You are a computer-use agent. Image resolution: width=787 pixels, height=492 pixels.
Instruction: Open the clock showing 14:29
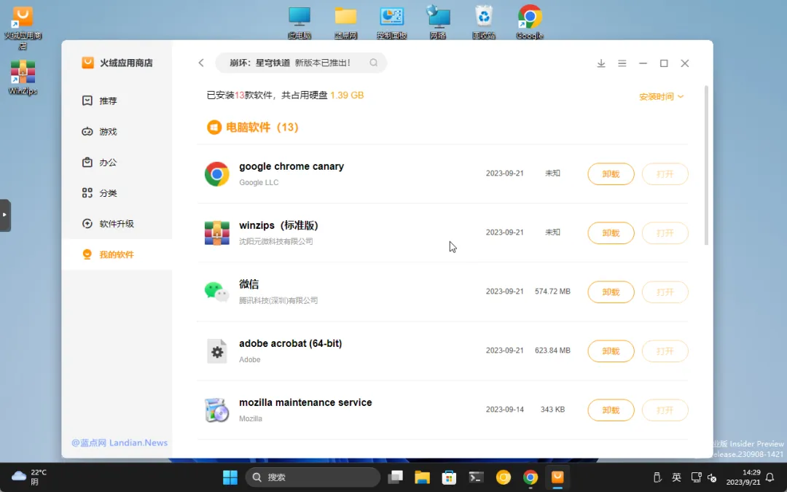click(743, 477)
